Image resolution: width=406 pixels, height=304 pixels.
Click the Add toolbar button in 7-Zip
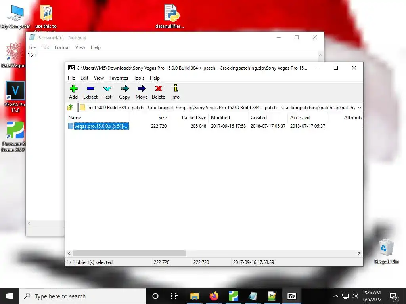(73, 92)
